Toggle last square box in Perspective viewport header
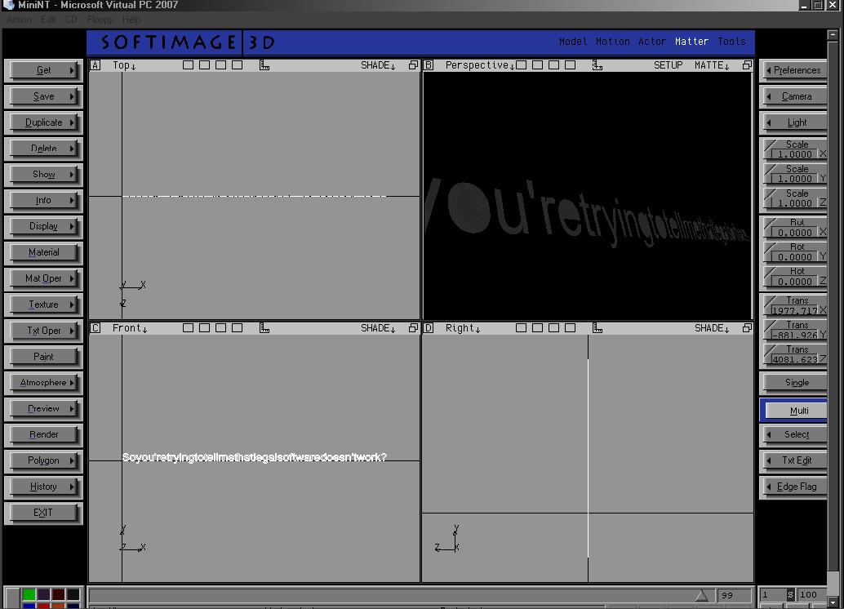The image size is (844, 609). tap(570, 65)
